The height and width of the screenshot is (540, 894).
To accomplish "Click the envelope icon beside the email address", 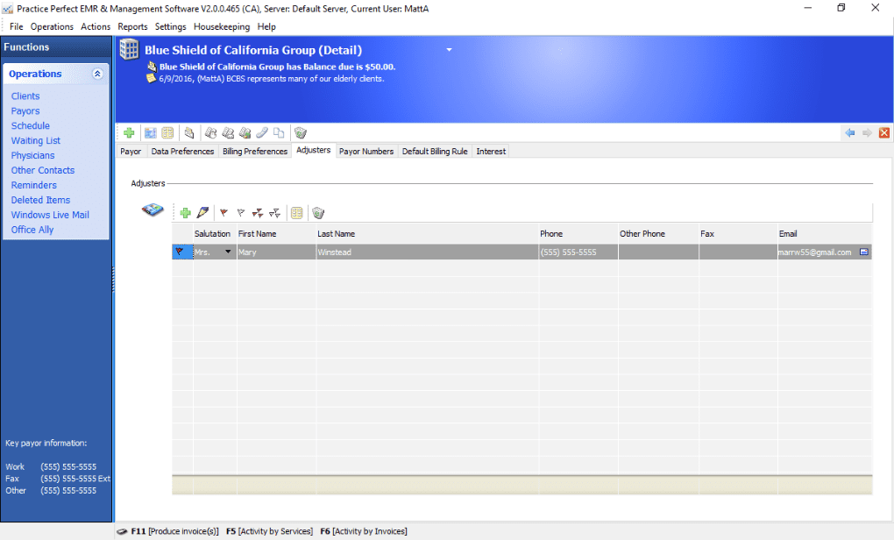I will pos(863,252).
